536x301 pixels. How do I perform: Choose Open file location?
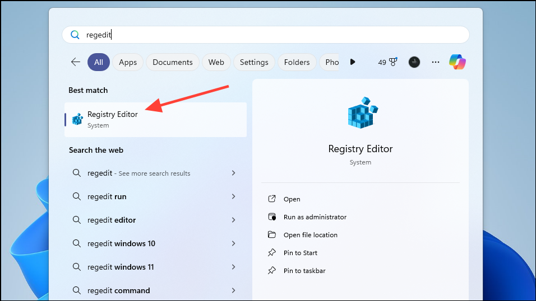[311, 235]
